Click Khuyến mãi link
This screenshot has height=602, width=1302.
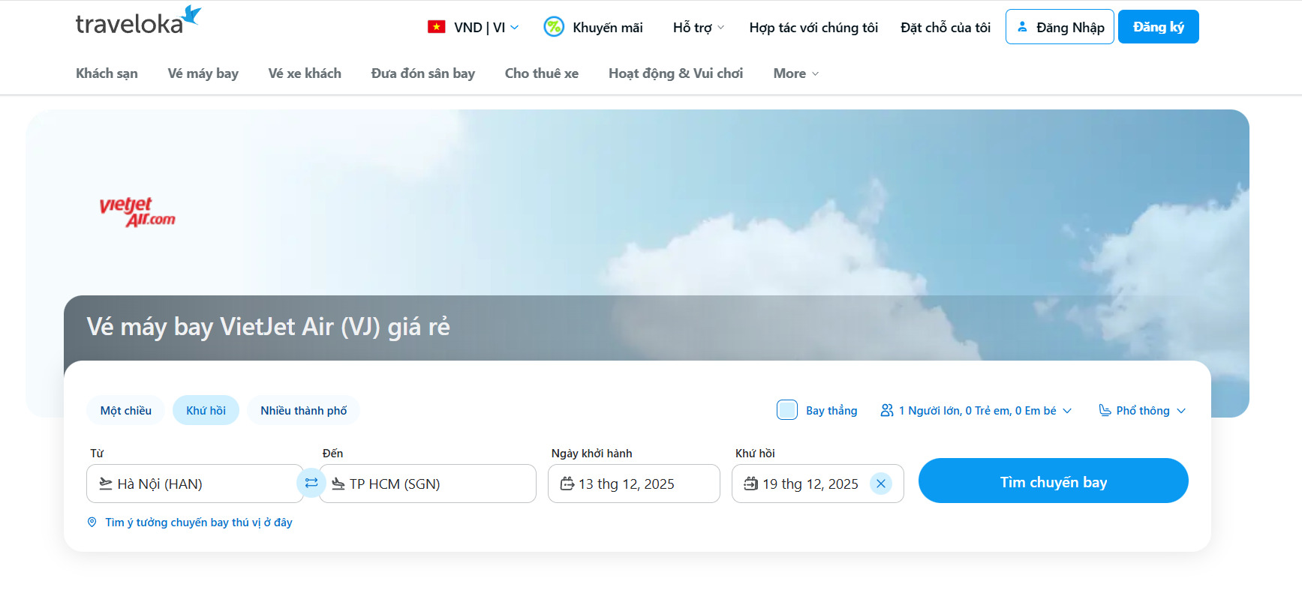(x=608, y=28)
